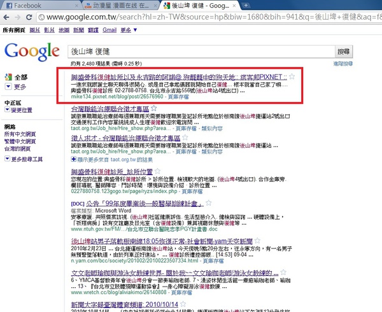The width and height of the screenshot is (382, 312).
Task: Star the 99年度畢業後 DOC result
Action: point(209,203)
